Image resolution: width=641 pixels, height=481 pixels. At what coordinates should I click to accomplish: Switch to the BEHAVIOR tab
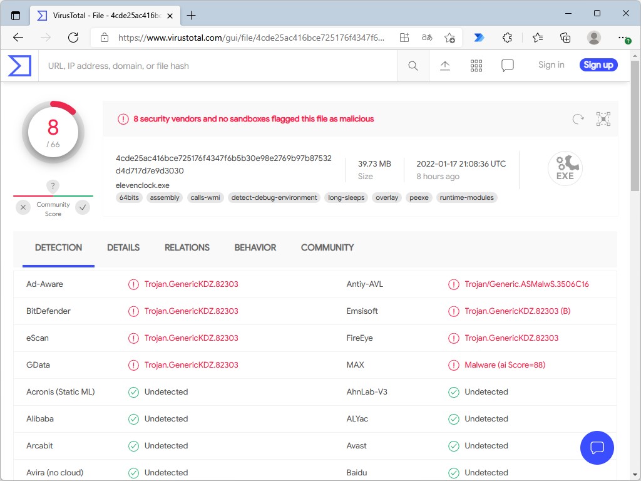pos(255,247)
